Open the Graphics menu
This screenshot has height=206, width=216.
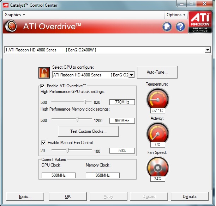14,15
